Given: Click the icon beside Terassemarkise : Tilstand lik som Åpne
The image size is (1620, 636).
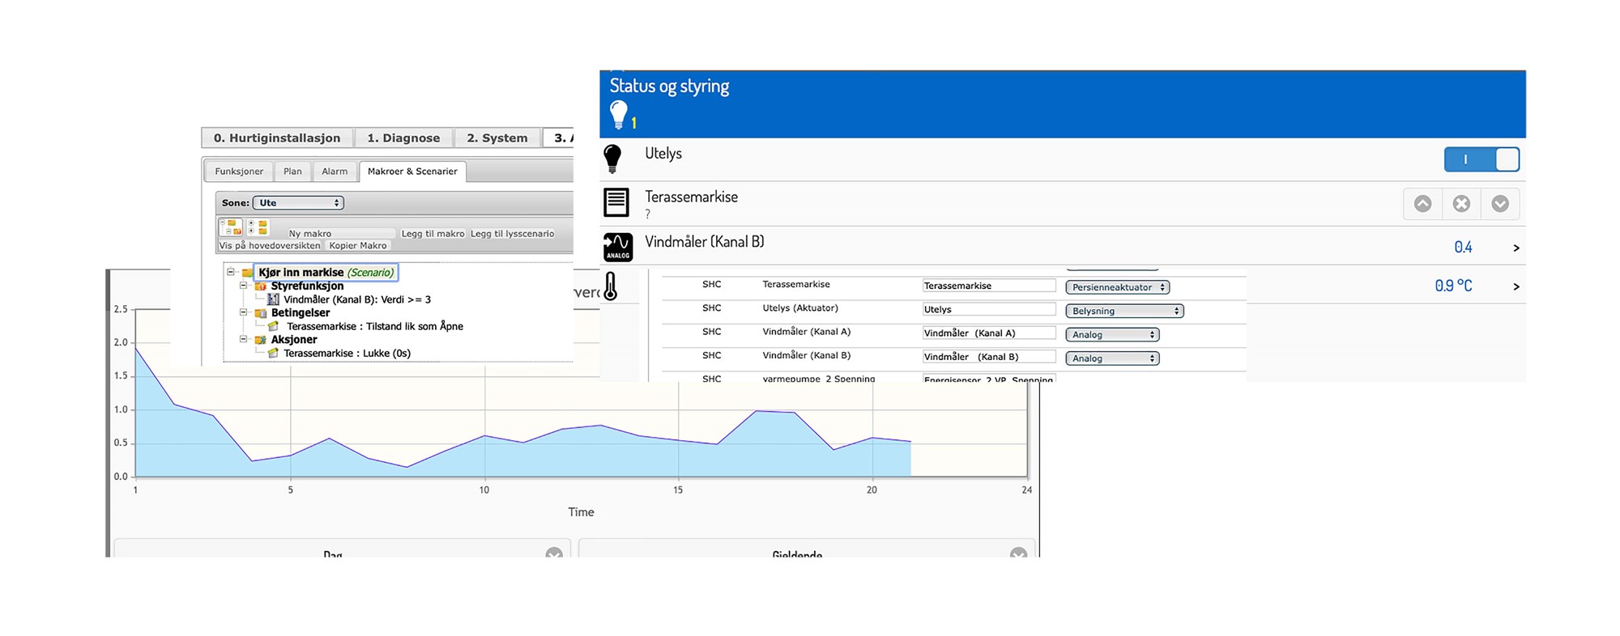Looking at the screenshot, I should tap(273, 326).
